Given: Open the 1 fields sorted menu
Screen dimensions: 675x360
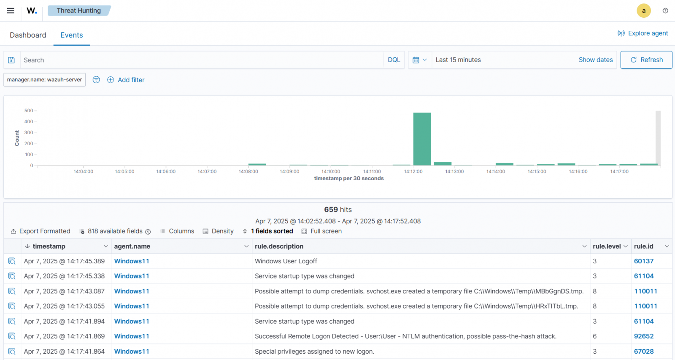Looking at the screenshot, I should click(267, 231).
